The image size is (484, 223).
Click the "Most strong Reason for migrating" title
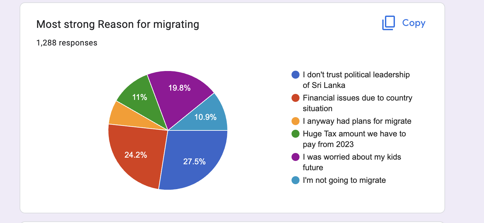click(118, 24)
